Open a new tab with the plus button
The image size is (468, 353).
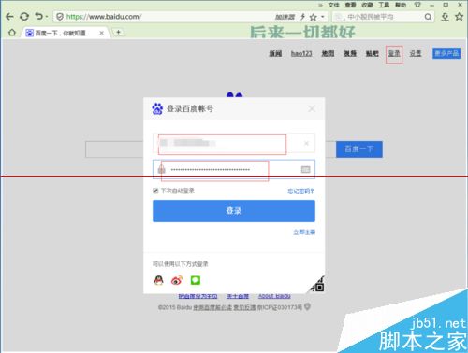point(118,32)
